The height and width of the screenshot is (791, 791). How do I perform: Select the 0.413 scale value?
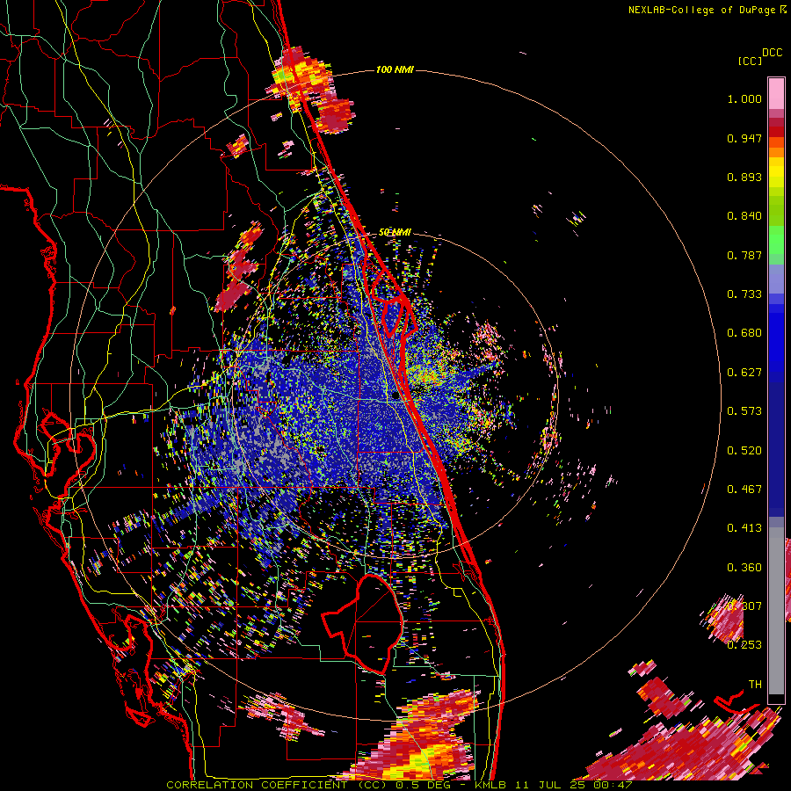744,528
